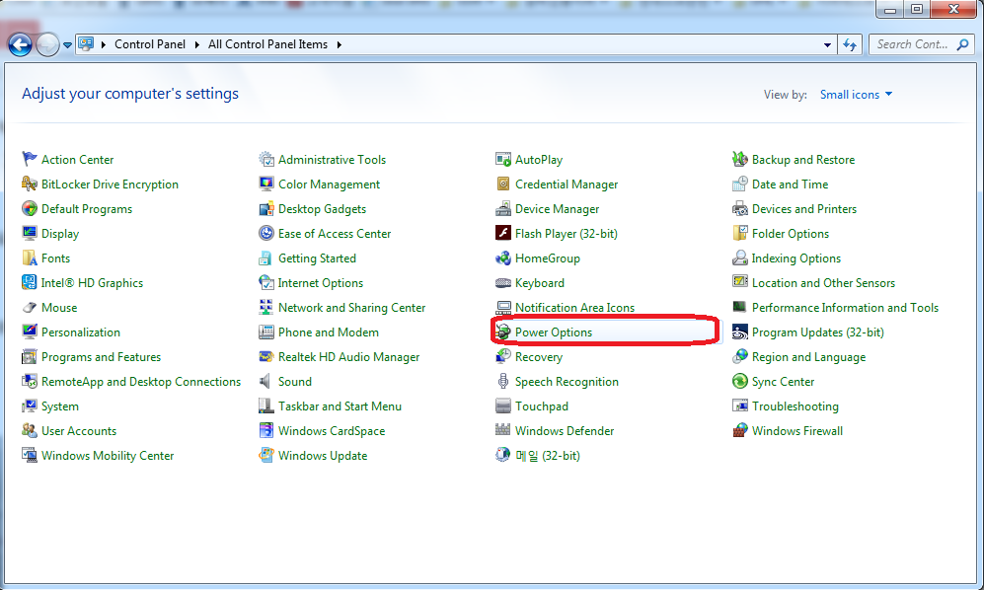984x590 pixels.
Task: Open the Taskbar and Start Menu link
Action: point(340,406)
